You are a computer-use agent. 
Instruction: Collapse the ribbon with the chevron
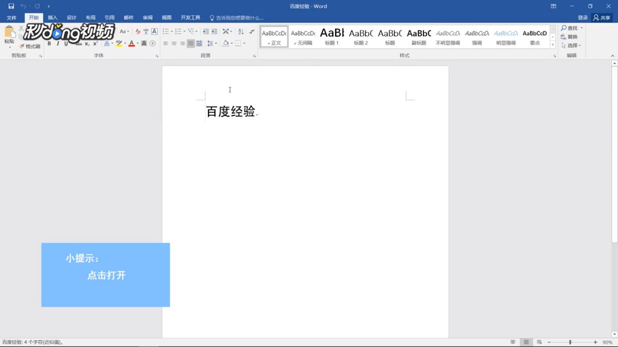[613, 56]
